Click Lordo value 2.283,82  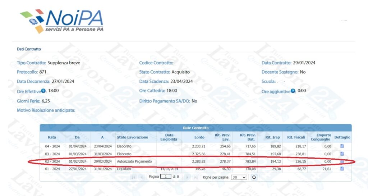(x=198, y=161)
